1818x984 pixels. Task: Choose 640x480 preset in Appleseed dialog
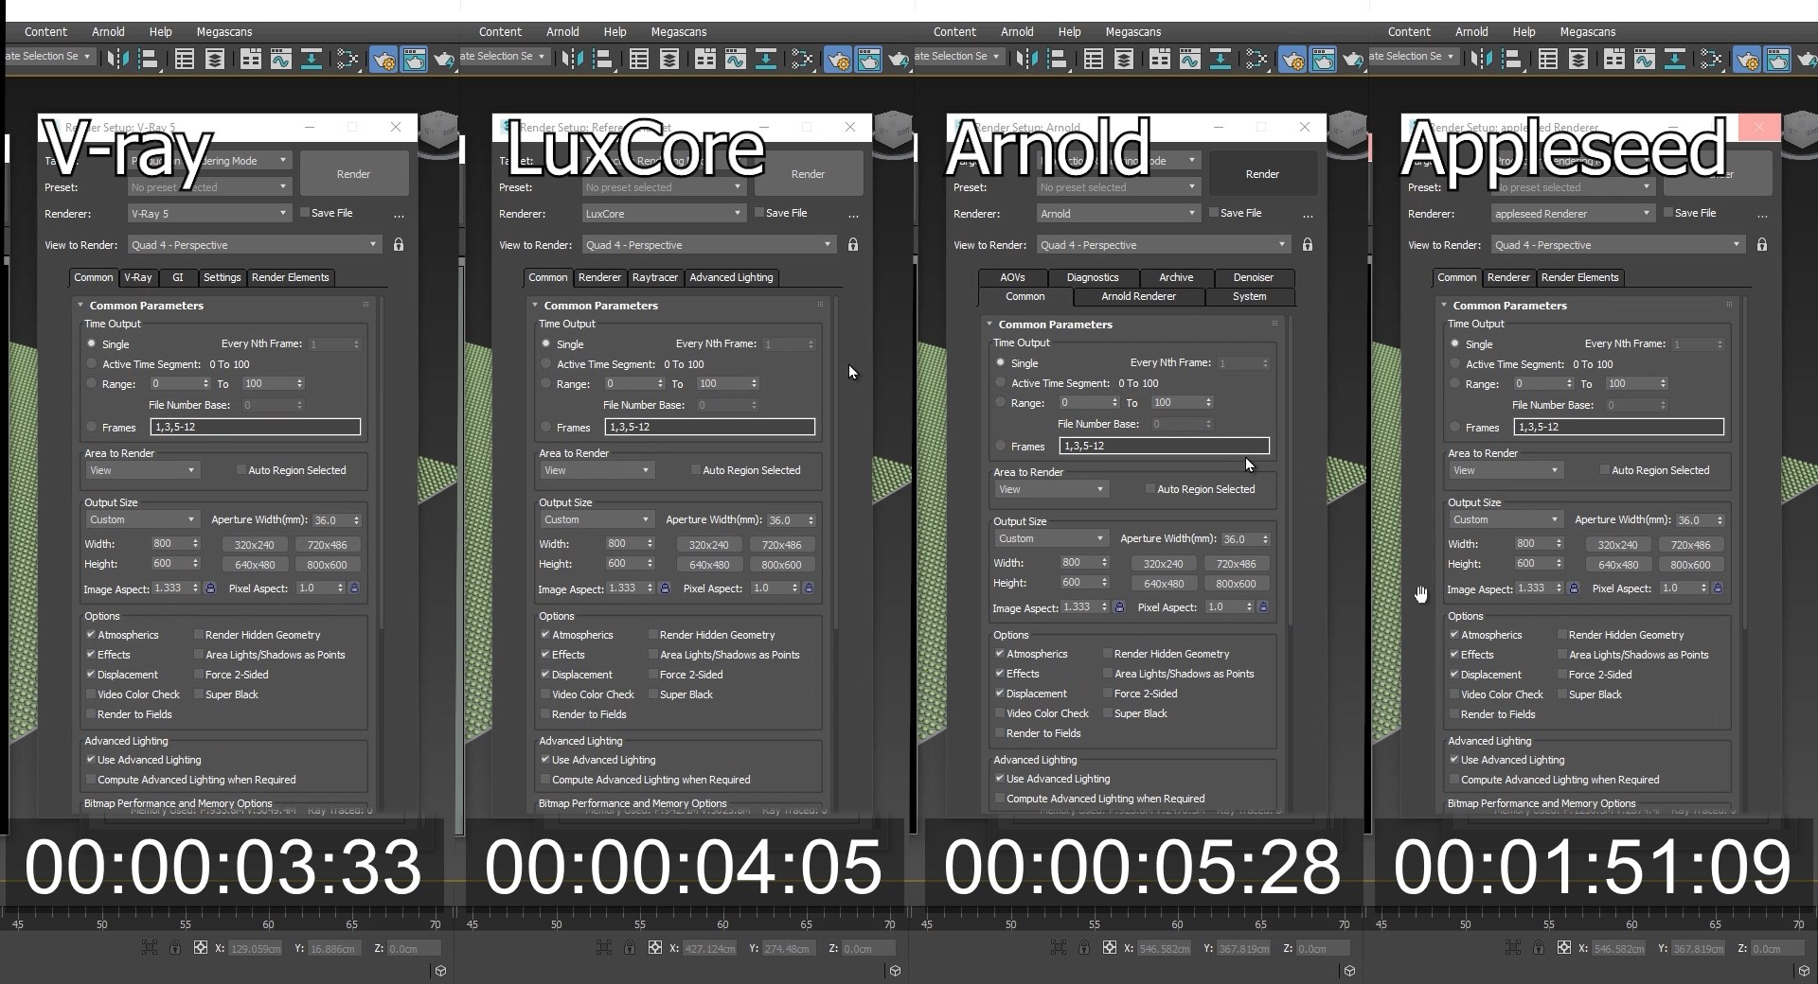point(1618,565)
